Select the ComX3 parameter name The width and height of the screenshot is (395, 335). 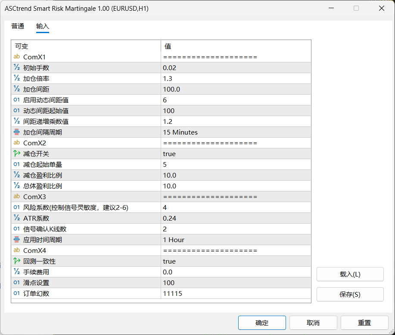point(34,197)
